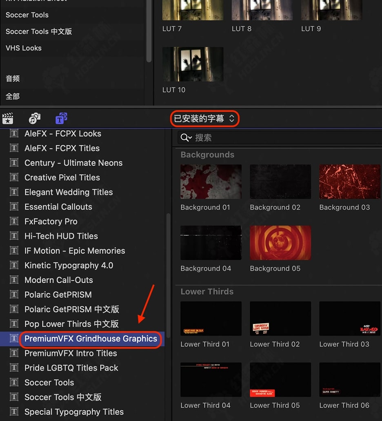Click the T icon beside Special Typography Titles
Image resolution: width=382 pixels, height=421 pixels.
[14, 411]
